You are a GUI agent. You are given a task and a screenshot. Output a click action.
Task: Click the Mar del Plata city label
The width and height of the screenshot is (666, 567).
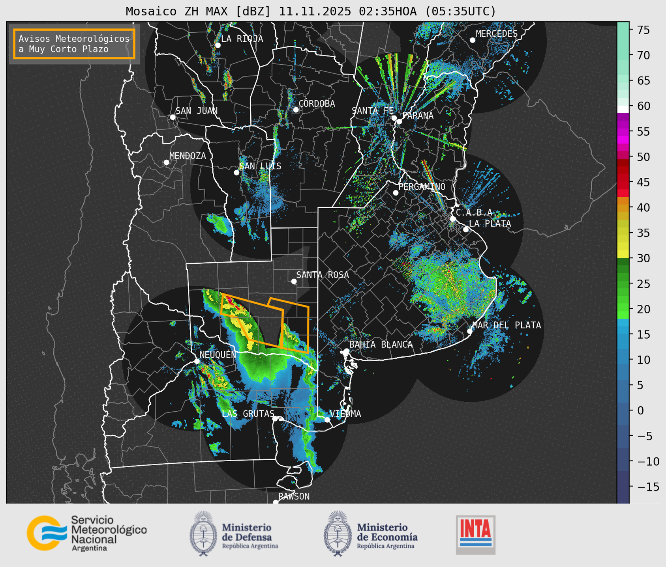click(507, 325)
